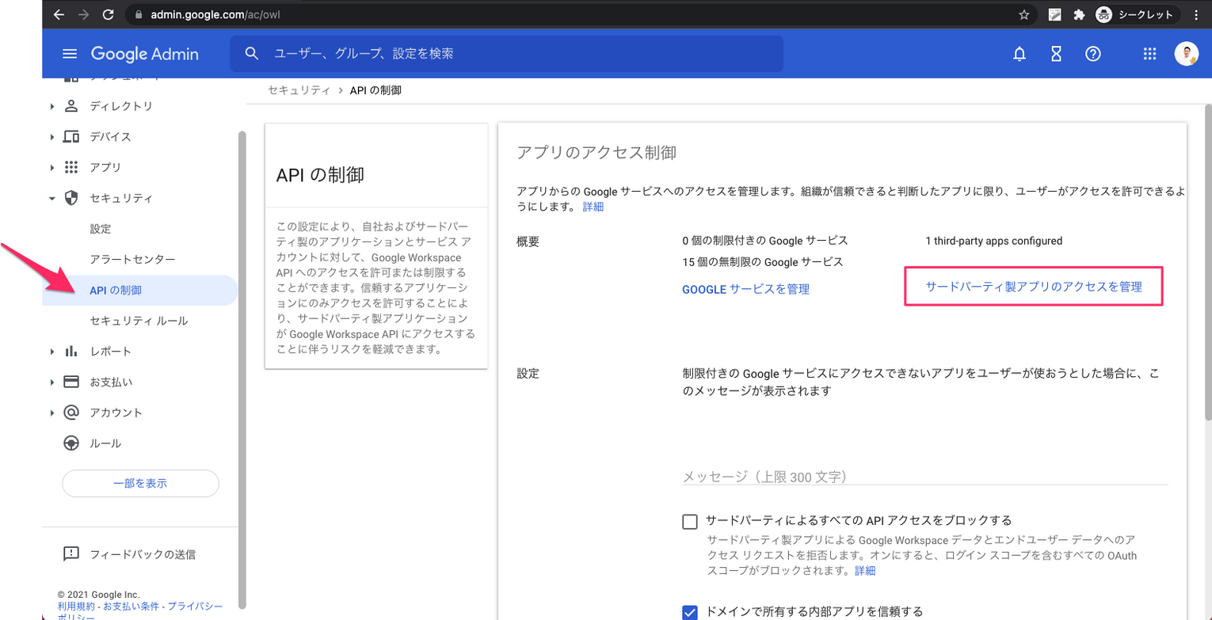Open the hamburger main menu
This screenshot has height=620, width=1212.
(70, 54)
